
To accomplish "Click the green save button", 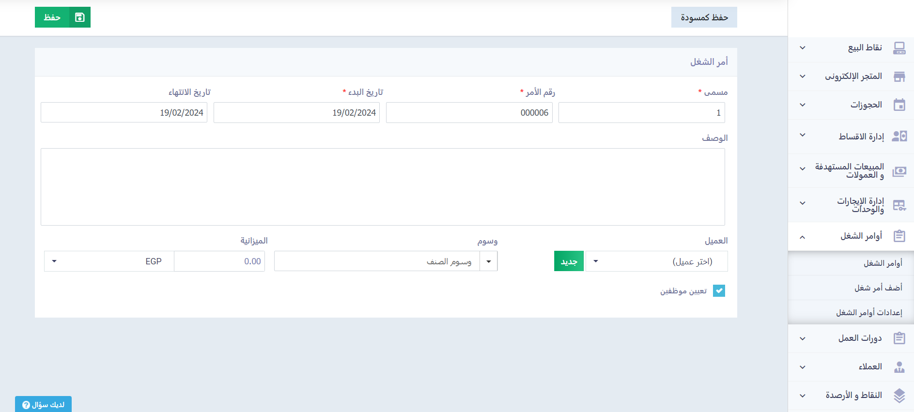I will click(62, 17).
